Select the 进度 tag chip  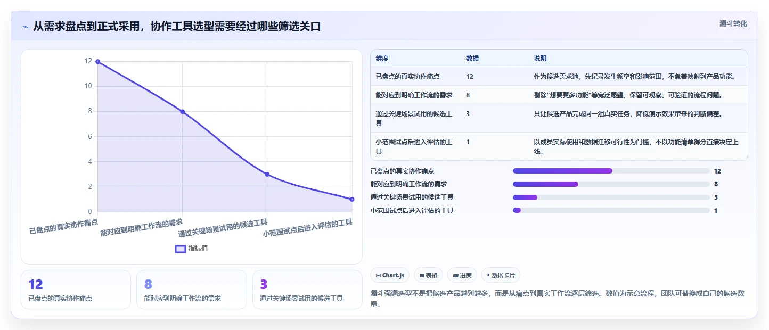click(x=462, y=275)
